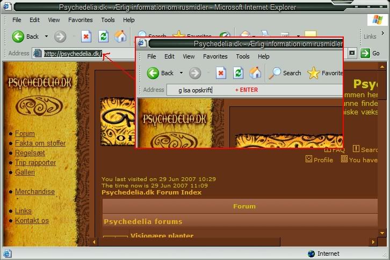Screen dimensions: 390x260
Task: Click the Refresh icon in the magnified inset
Action: [x=238, y=73]
